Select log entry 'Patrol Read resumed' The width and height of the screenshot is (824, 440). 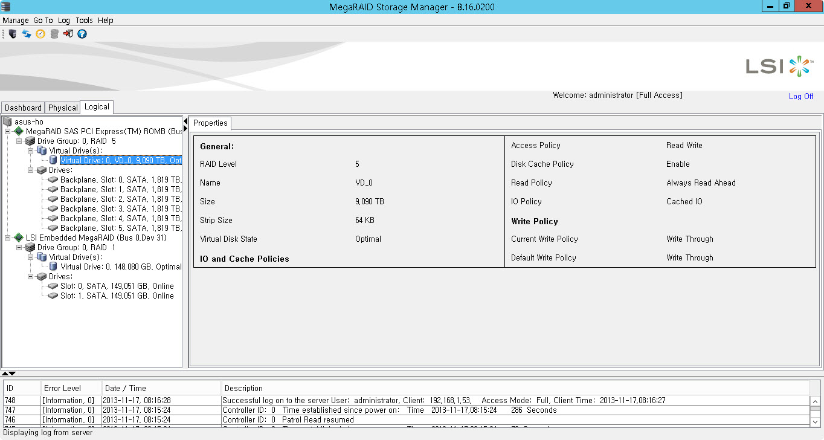(x=406, y=419)
